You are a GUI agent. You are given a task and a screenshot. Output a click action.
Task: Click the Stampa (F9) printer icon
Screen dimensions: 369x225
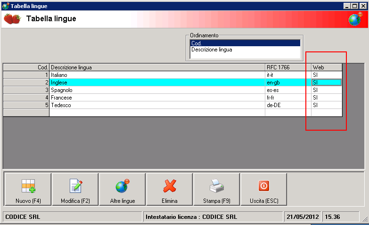217,186
